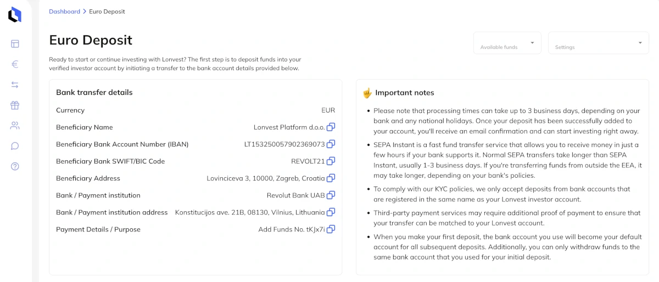Click the Bank / Payment institution address label

112,212
